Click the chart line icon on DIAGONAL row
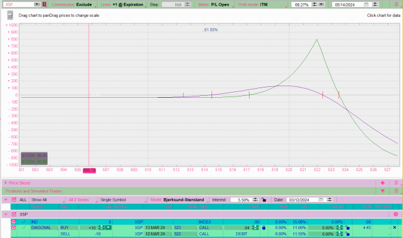This screenshot has width=403, height=238. pyautogui.click(x=24, y=228)
